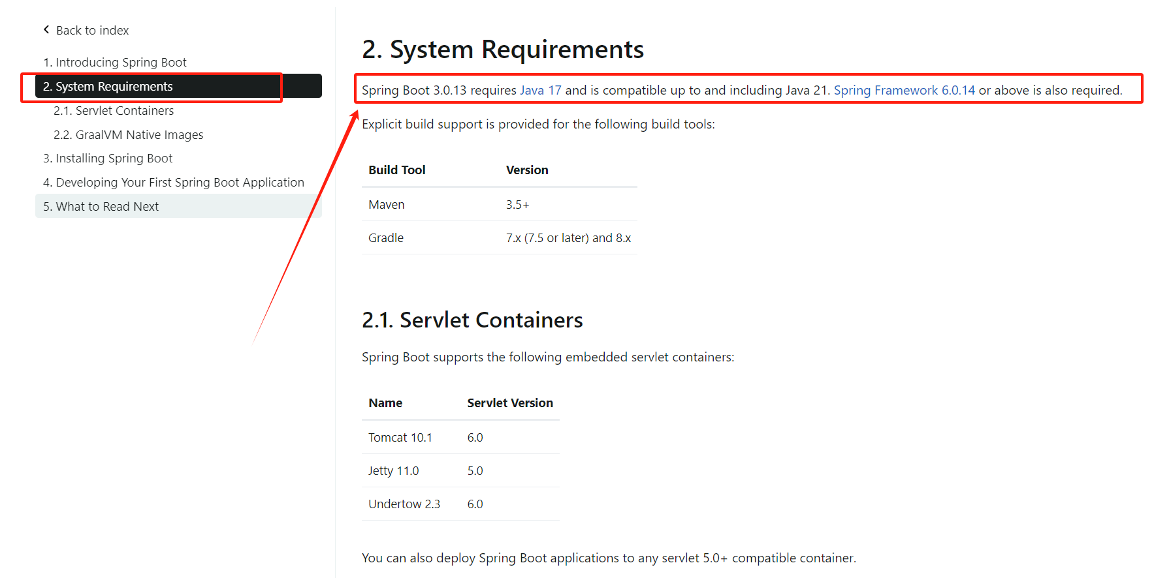Open Introducing Spring Boot section
The width and height of the screenshot is (1154, 578).
click(x=115, y=63)
